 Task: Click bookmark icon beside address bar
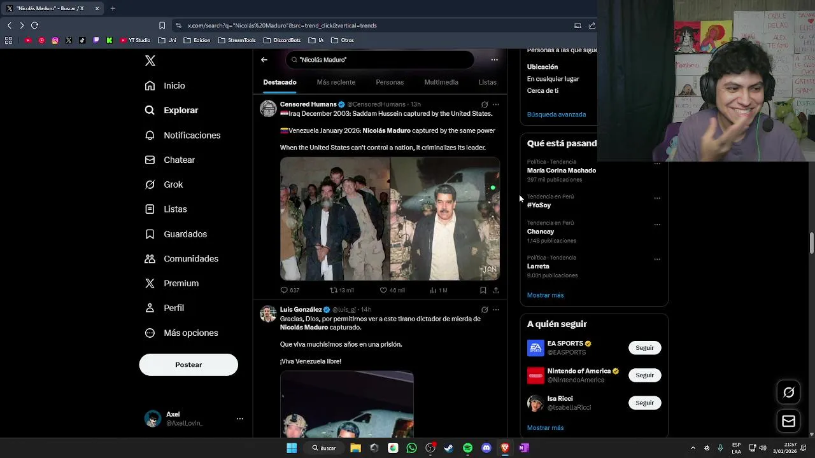162,25
